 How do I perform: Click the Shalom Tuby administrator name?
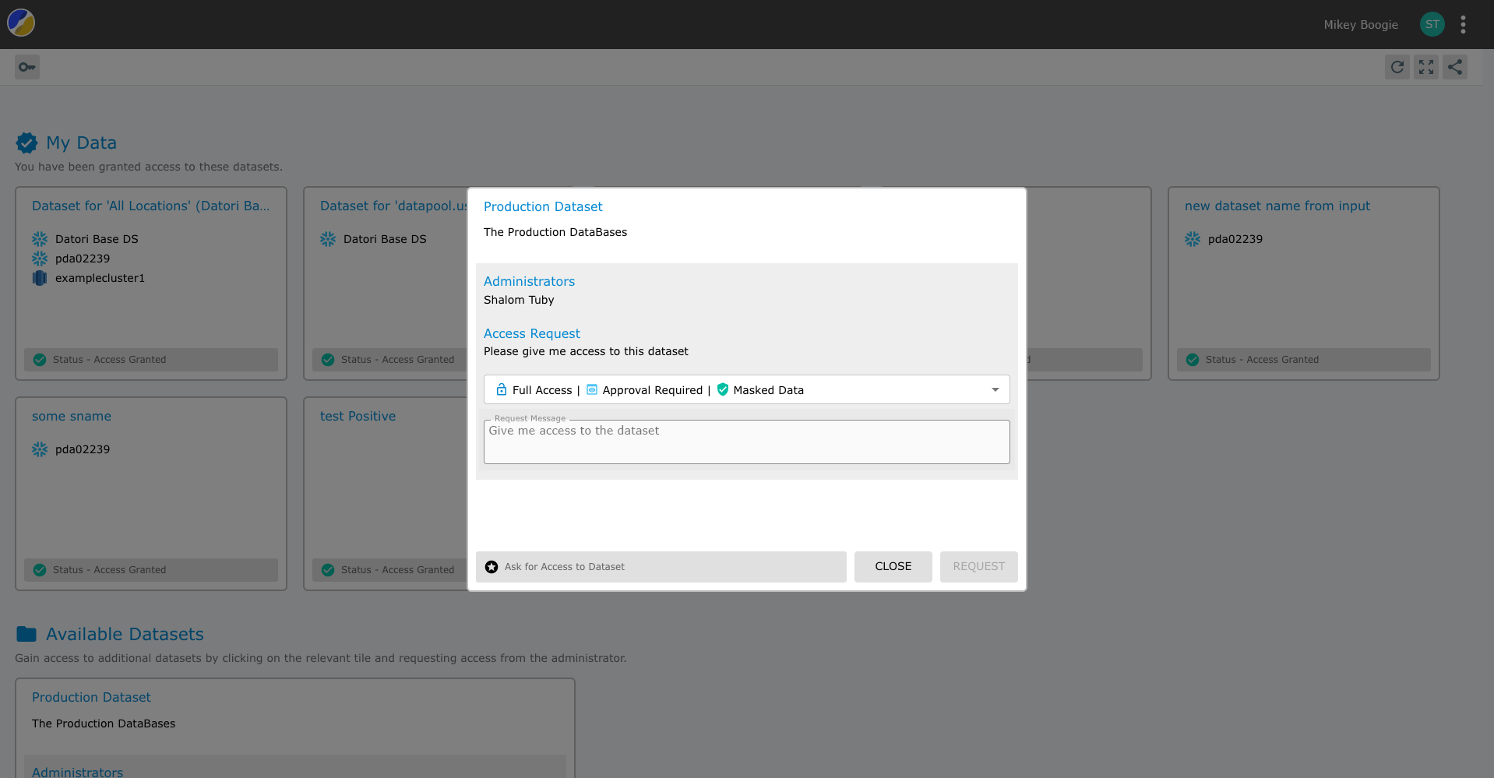coord(519,300)
